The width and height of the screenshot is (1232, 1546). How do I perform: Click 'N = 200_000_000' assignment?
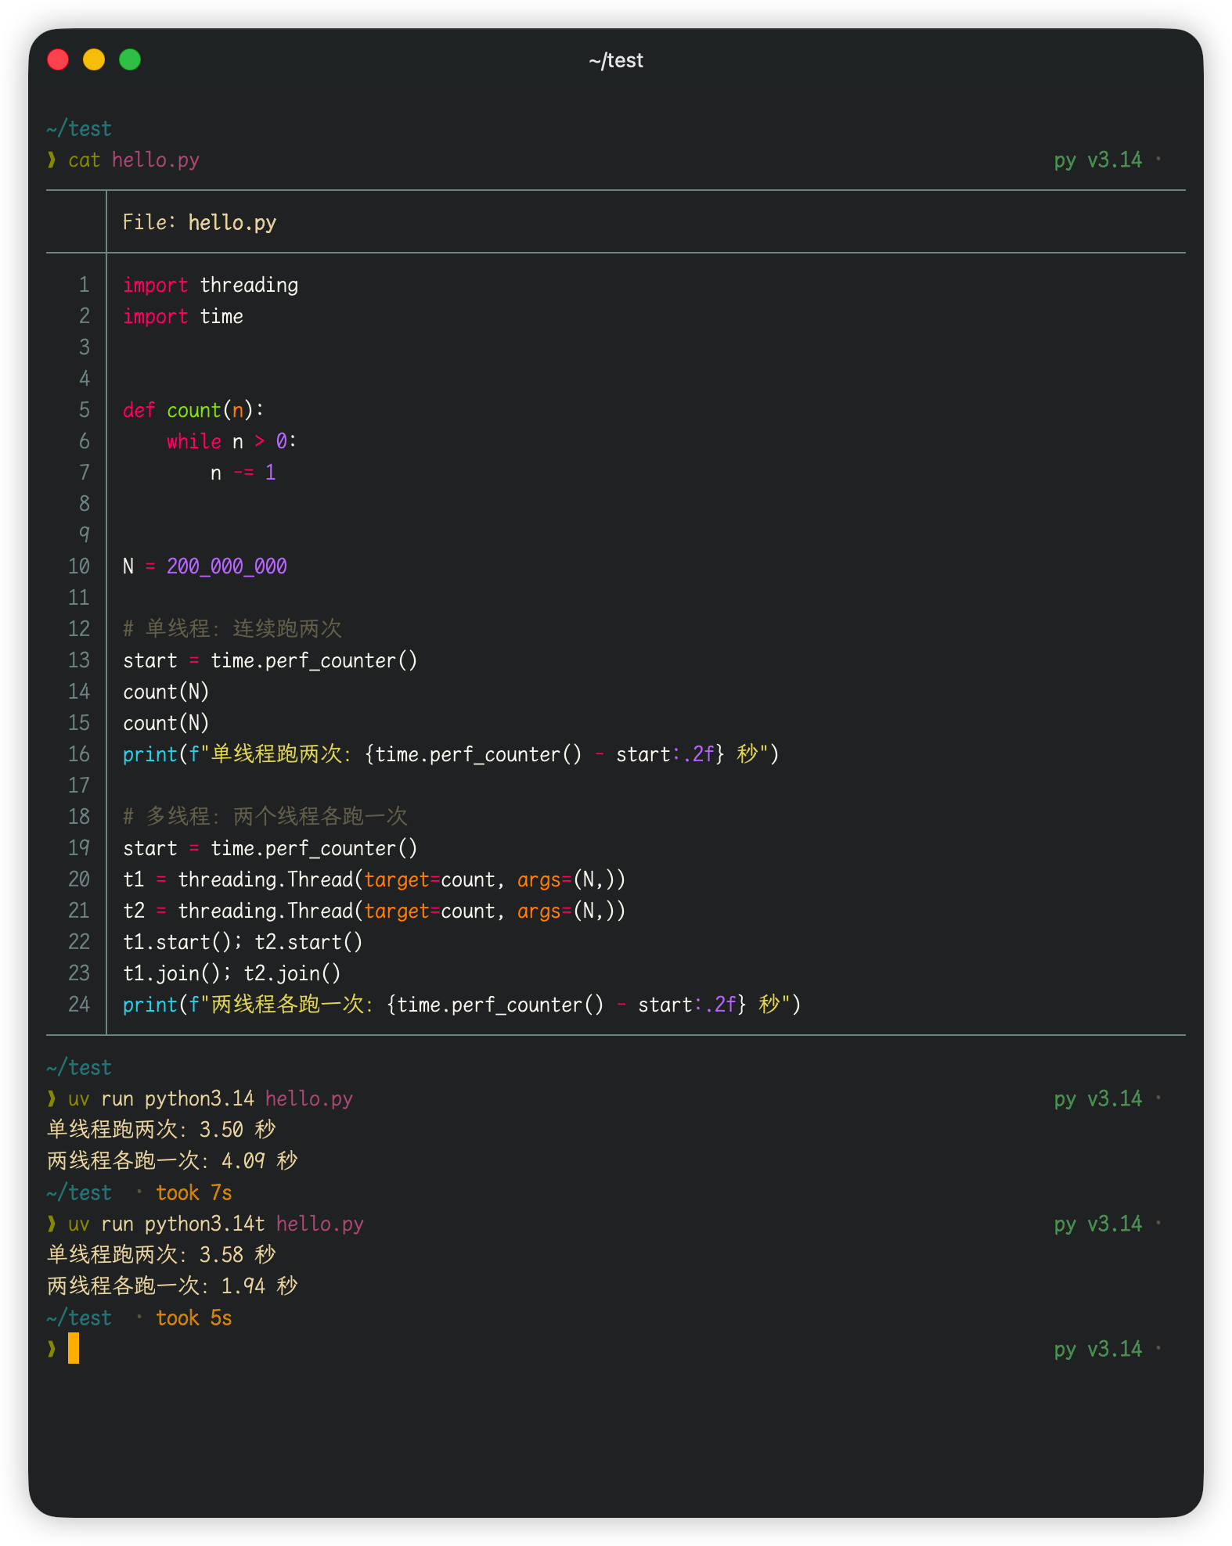pos(205,566)
